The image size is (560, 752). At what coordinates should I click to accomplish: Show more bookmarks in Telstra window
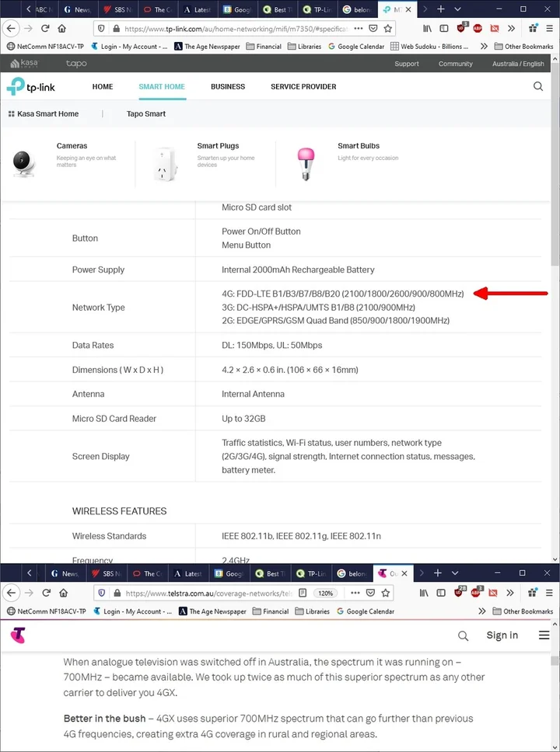481,611
